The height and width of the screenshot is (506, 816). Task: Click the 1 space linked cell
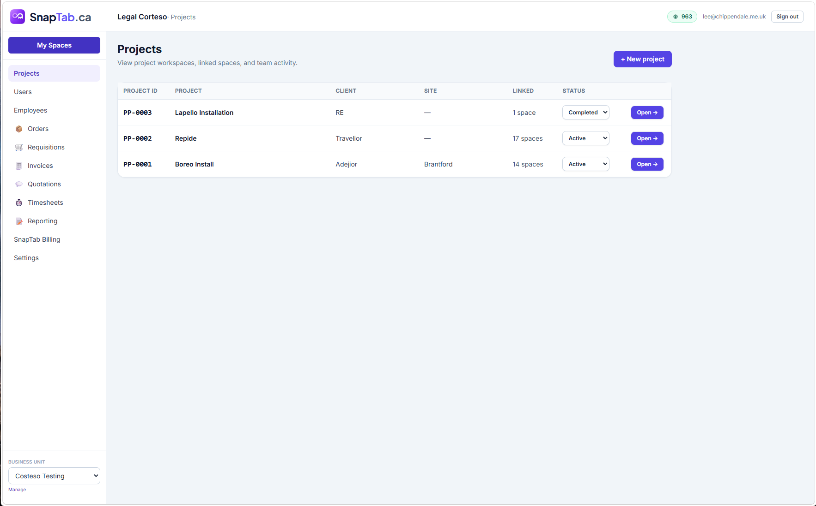[x=524, y=113]
